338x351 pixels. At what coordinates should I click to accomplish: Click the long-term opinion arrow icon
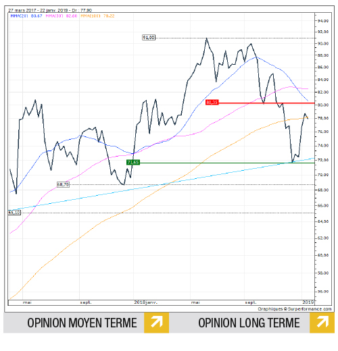(322, 322)
